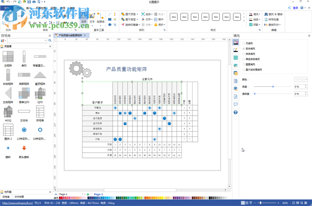Select 单色渐变填充 fill option

pos(251,59)
